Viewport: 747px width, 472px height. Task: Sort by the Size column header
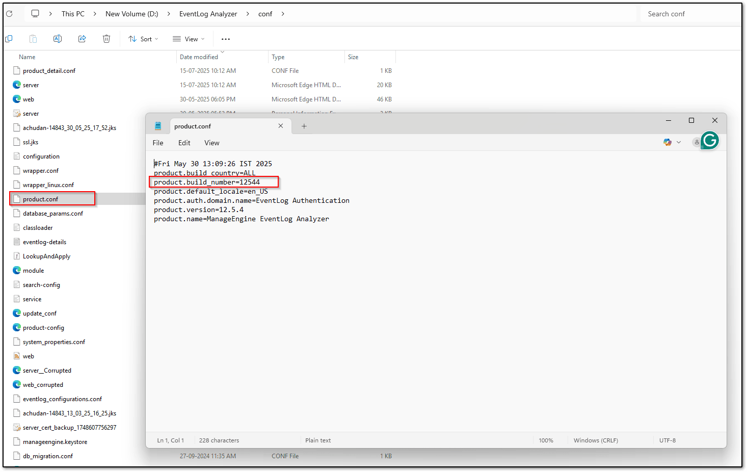pyautogui.click(x=353, y=57)
